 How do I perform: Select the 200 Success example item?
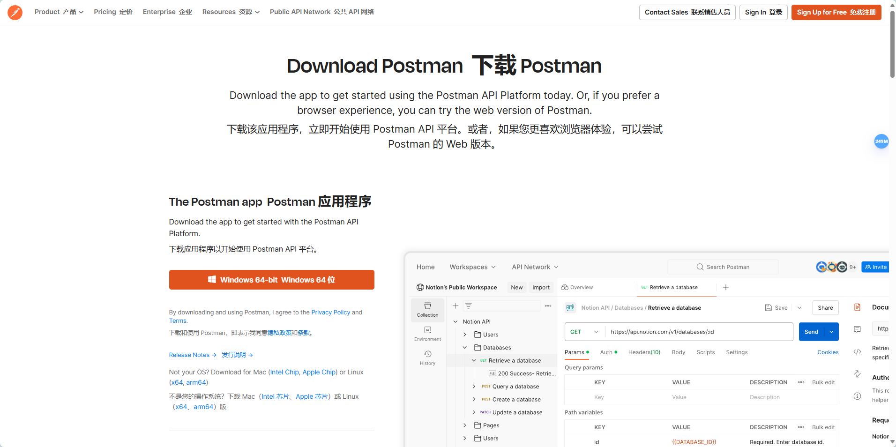click(522, 373)
